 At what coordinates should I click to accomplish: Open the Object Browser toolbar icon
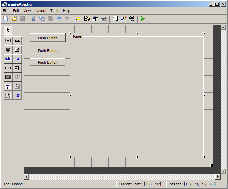click(x=132, y=19)
